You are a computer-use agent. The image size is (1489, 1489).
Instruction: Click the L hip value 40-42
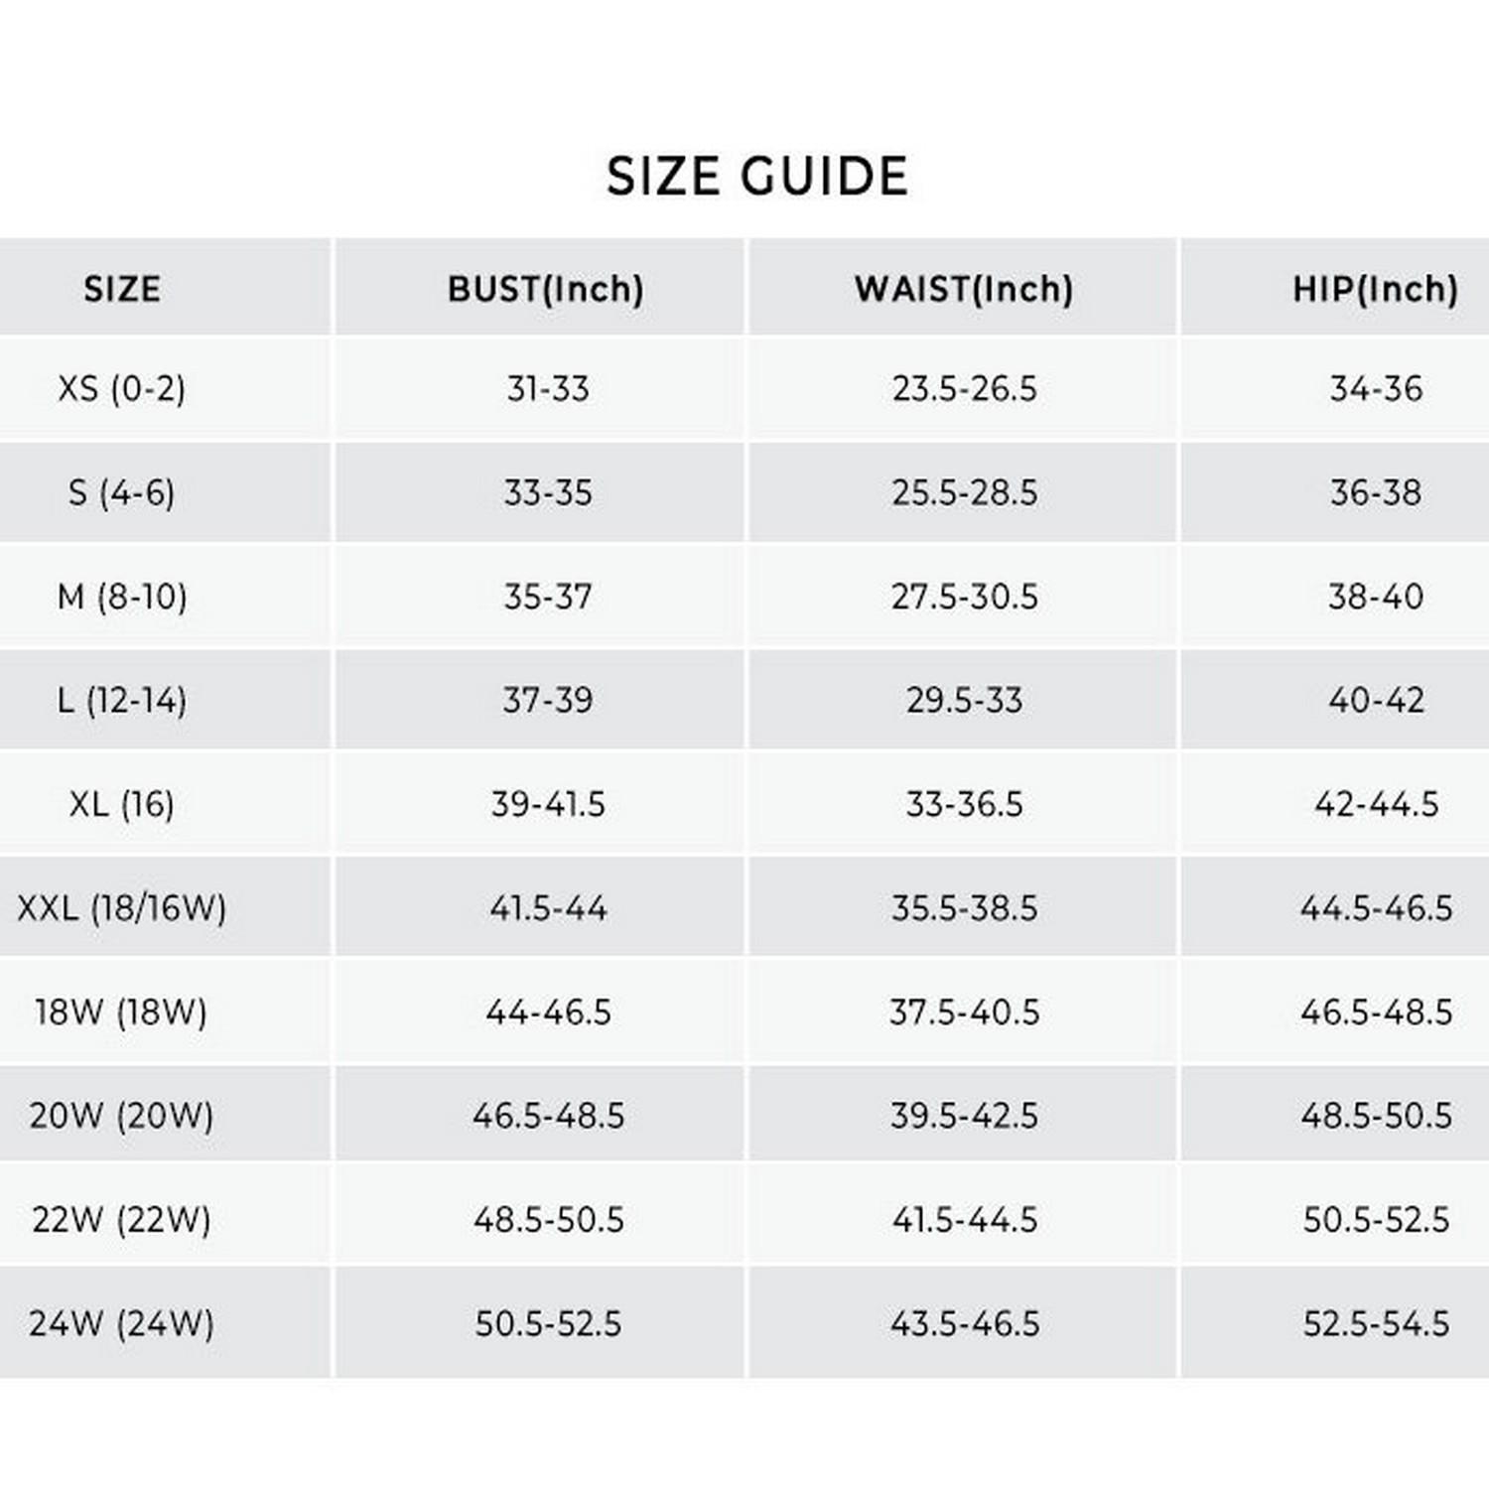pyautogui.click(x=1376, y=701)
